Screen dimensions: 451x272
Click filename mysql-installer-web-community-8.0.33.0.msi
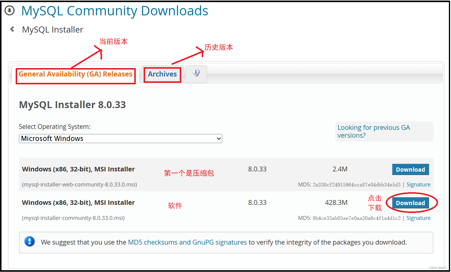click(79, 185)
